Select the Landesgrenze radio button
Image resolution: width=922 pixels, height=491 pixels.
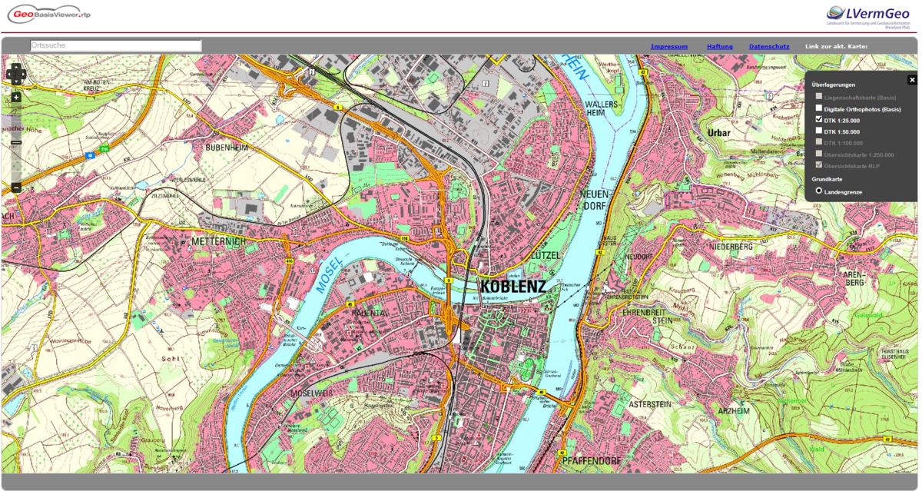coord(818,191)
